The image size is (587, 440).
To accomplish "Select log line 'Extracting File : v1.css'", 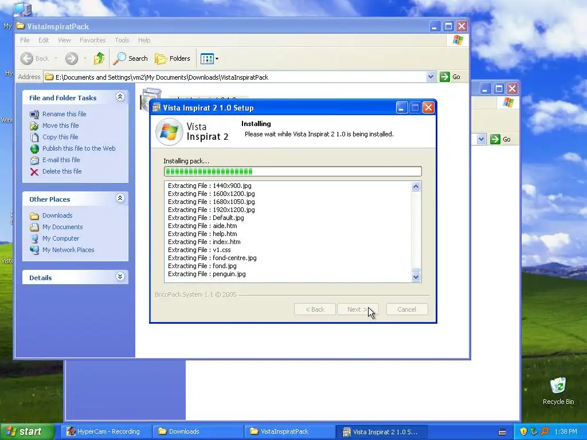I will [x=199, y=250].
